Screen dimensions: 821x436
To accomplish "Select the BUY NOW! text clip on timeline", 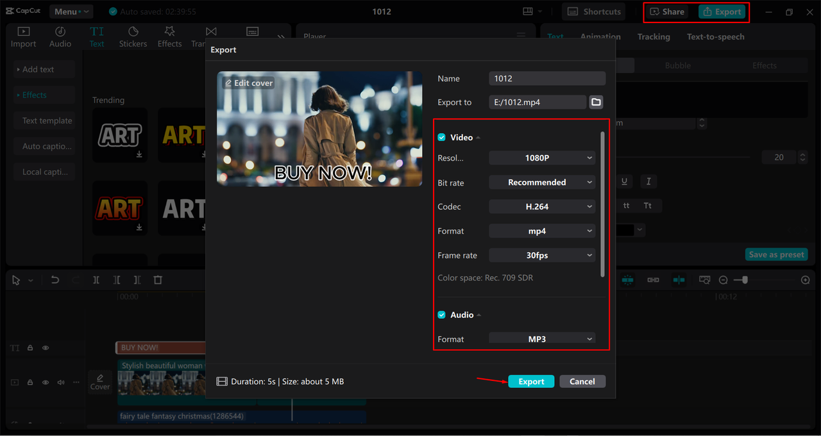I will [161, 348].
